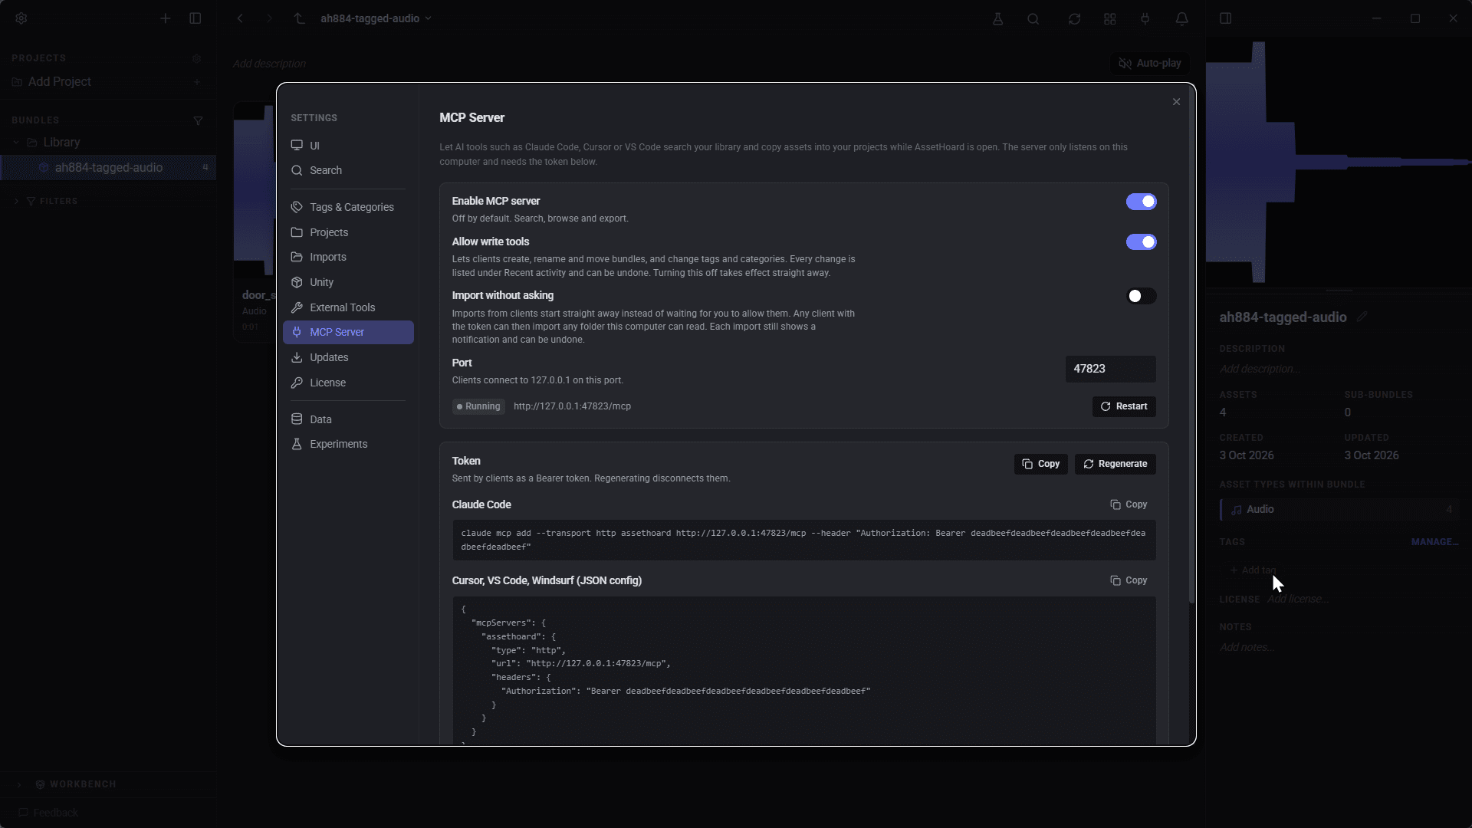Toggle the right sidebar panel icon
1472x828 pixels.
[x=1226, y=18]
